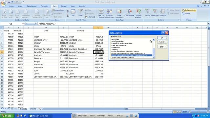The image size is (210, 118).
Task: Click Subtotal in Outline group
Action: tap(163, 13)
